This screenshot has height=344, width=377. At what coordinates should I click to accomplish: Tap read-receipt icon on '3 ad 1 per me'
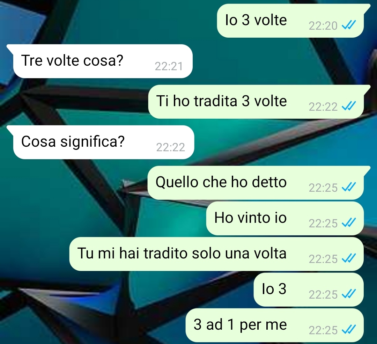(349, 329)
